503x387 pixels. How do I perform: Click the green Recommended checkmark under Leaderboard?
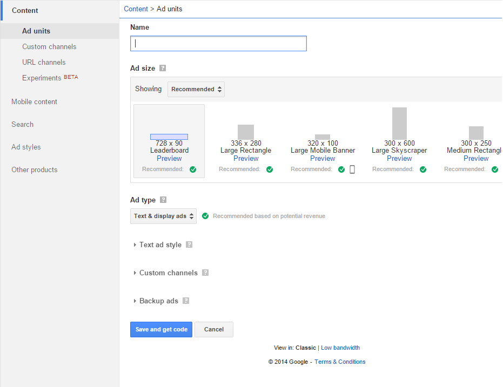pos(193,169)
